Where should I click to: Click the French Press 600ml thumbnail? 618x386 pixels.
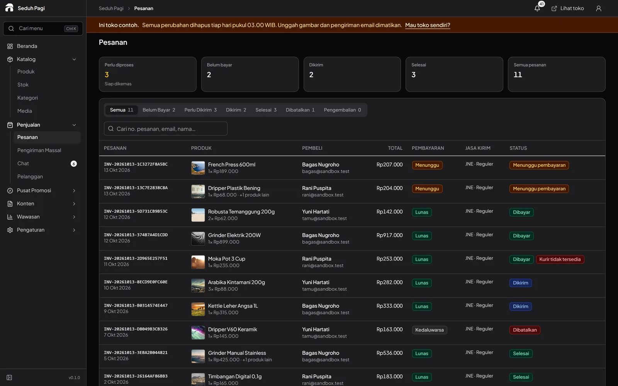198,168
